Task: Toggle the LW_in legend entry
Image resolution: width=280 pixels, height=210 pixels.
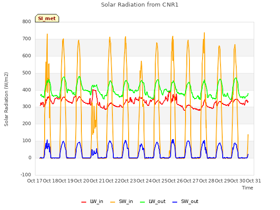Action: [x=92, y=201]
